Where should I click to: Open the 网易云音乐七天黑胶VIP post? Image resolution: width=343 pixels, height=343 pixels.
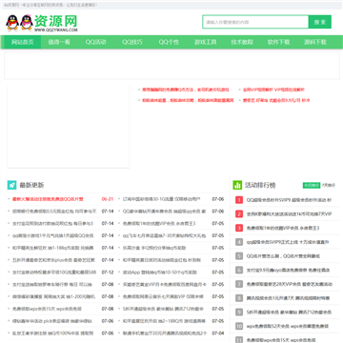(163, 296)
